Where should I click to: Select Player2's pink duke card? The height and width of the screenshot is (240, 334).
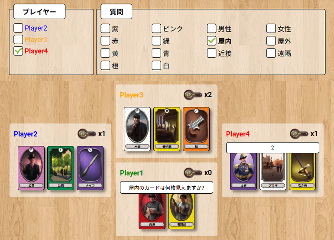coord(31,168)
